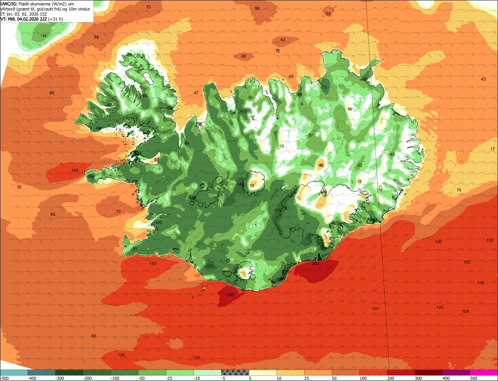Click the -110 flux value on the map

click(243, 112)
